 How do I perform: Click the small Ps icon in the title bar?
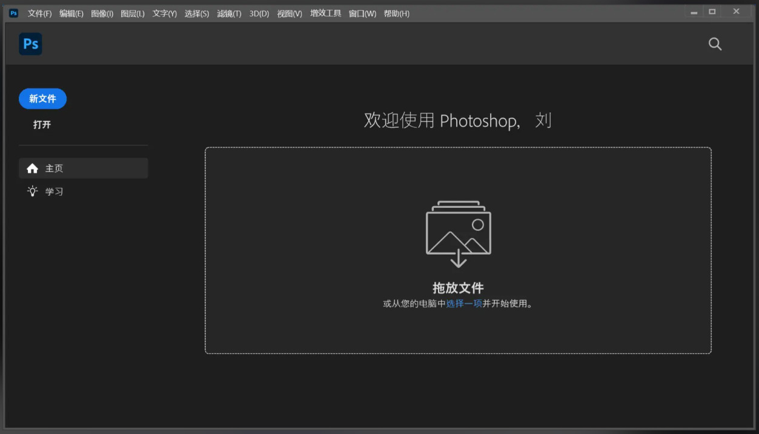pos(13,13)
